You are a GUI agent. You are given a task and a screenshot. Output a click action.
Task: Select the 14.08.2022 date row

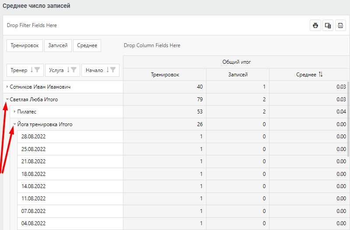click(x=70, y=186)
